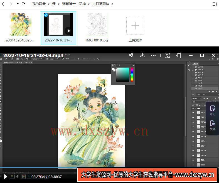This screenshot has height=183, width=219.
Task: Open the IMG_0010.jpg line-art thumbnail
Action: pos(97,24)
